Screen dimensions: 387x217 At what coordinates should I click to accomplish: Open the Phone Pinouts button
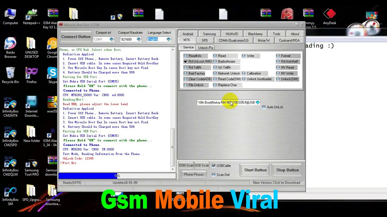click(194, 175)
